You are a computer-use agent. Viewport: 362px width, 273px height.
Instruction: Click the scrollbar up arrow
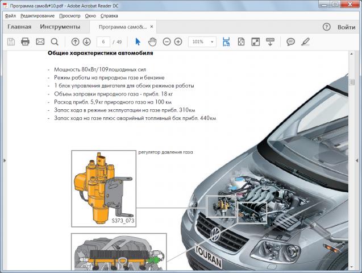[x=352, y=54]
